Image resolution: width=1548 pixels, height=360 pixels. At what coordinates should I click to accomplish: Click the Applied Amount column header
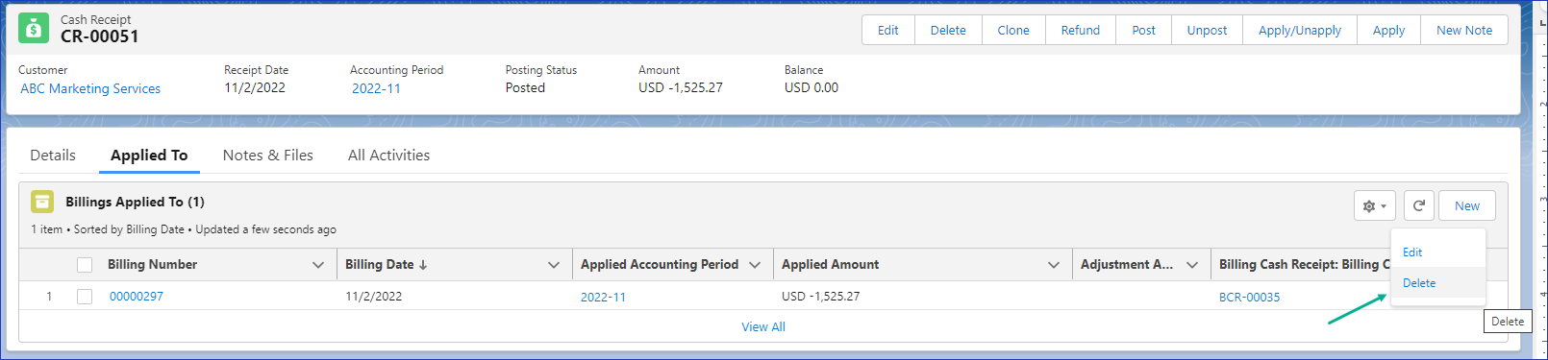pyautogui.click(x=830, y=264)
